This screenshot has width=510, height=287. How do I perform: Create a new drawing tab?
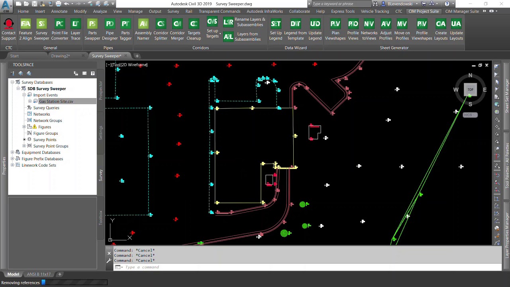click(x=137, y=56)
